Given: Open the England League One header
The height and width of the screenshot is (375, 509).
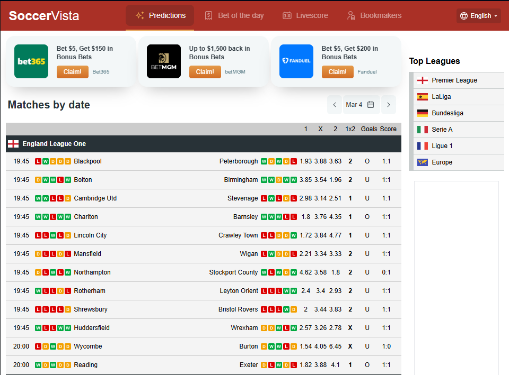Looking at the screenshot, I should (54, 144).
